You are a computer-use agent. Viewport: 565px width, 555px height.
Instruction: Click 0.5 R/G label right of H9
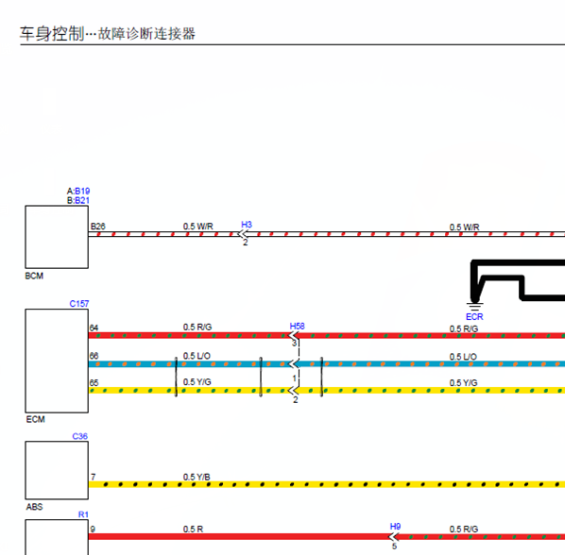pos(463,530)
